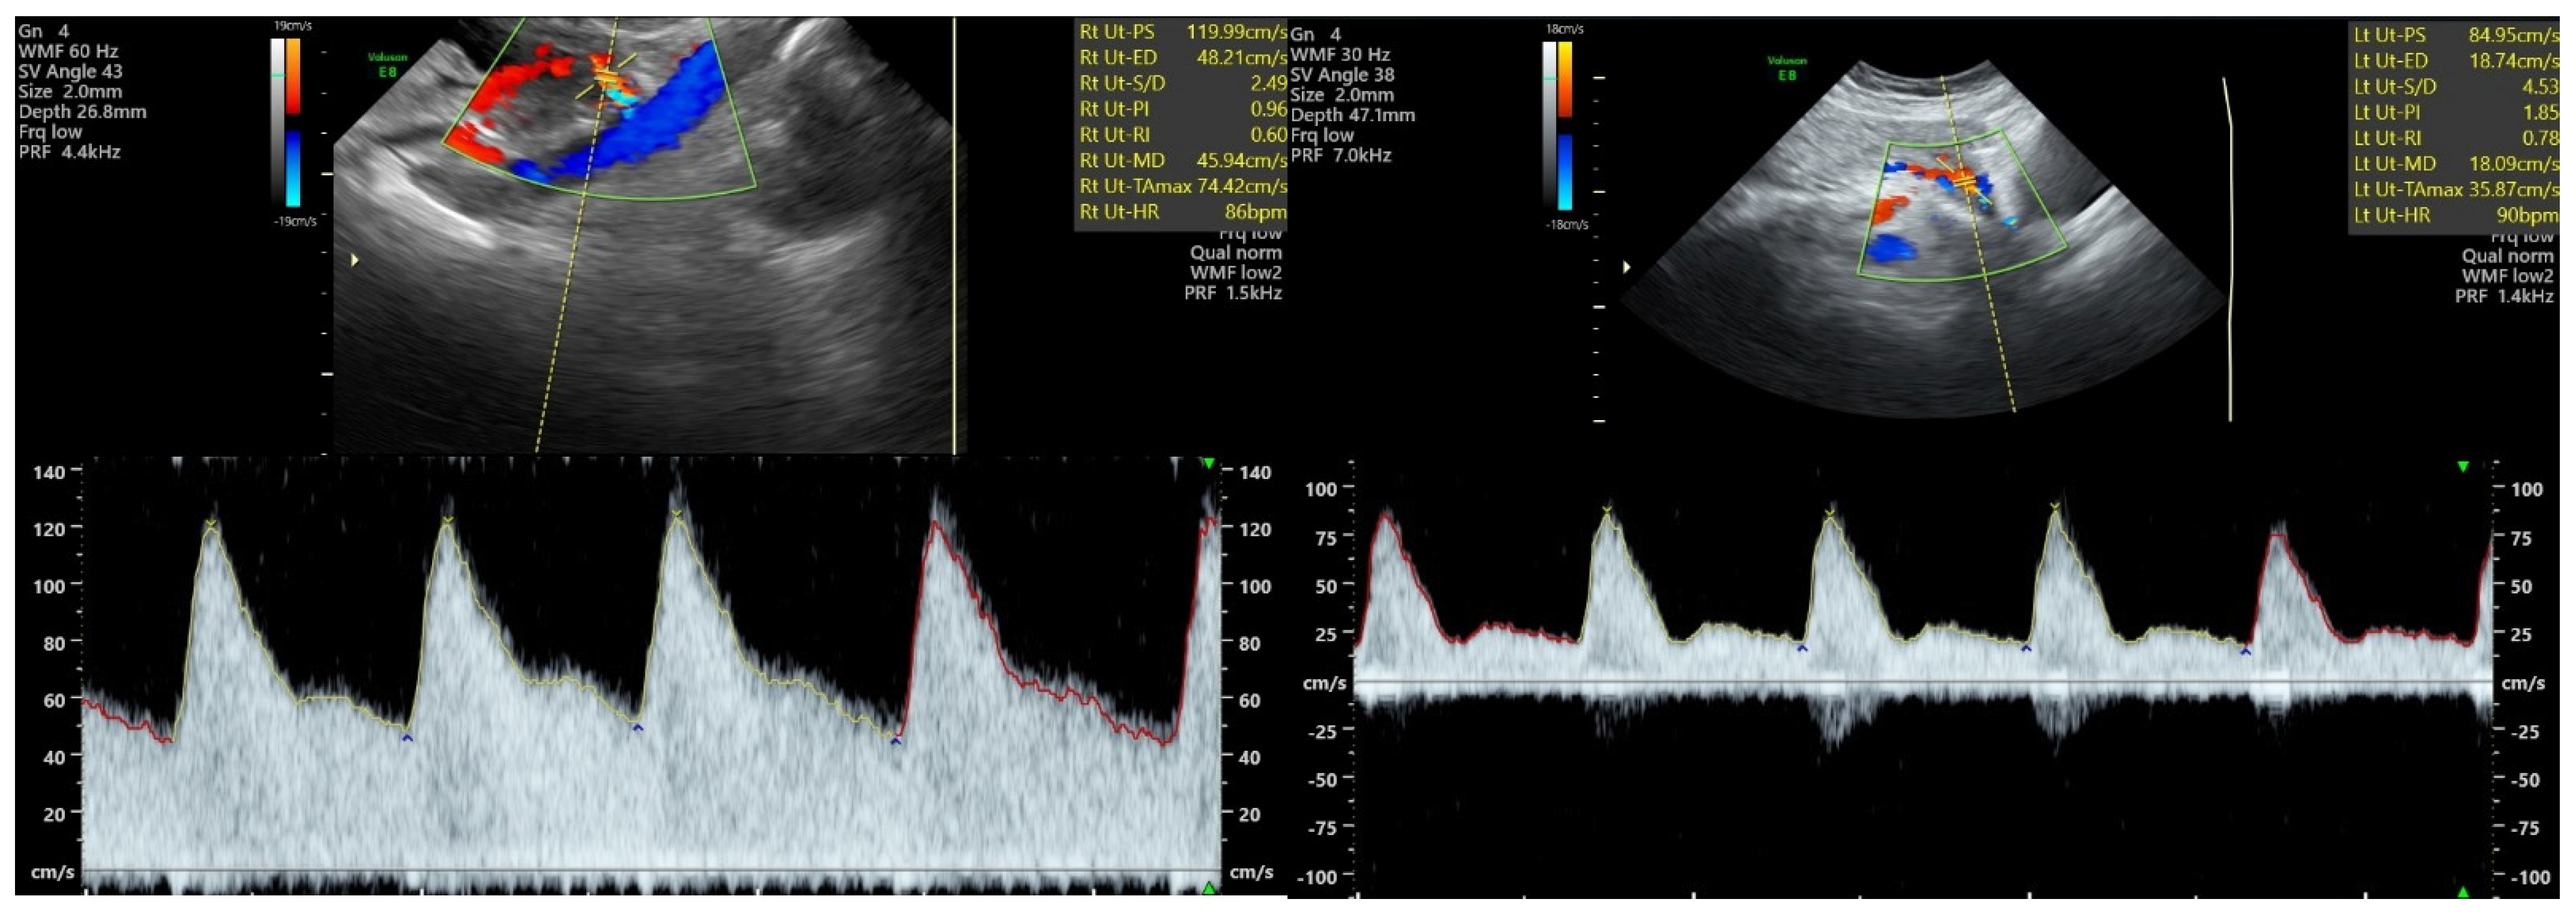Select last blue end-diastolic caret on right waveform
This screenshot has height=917, width=2576.
tap(2245, 651)
